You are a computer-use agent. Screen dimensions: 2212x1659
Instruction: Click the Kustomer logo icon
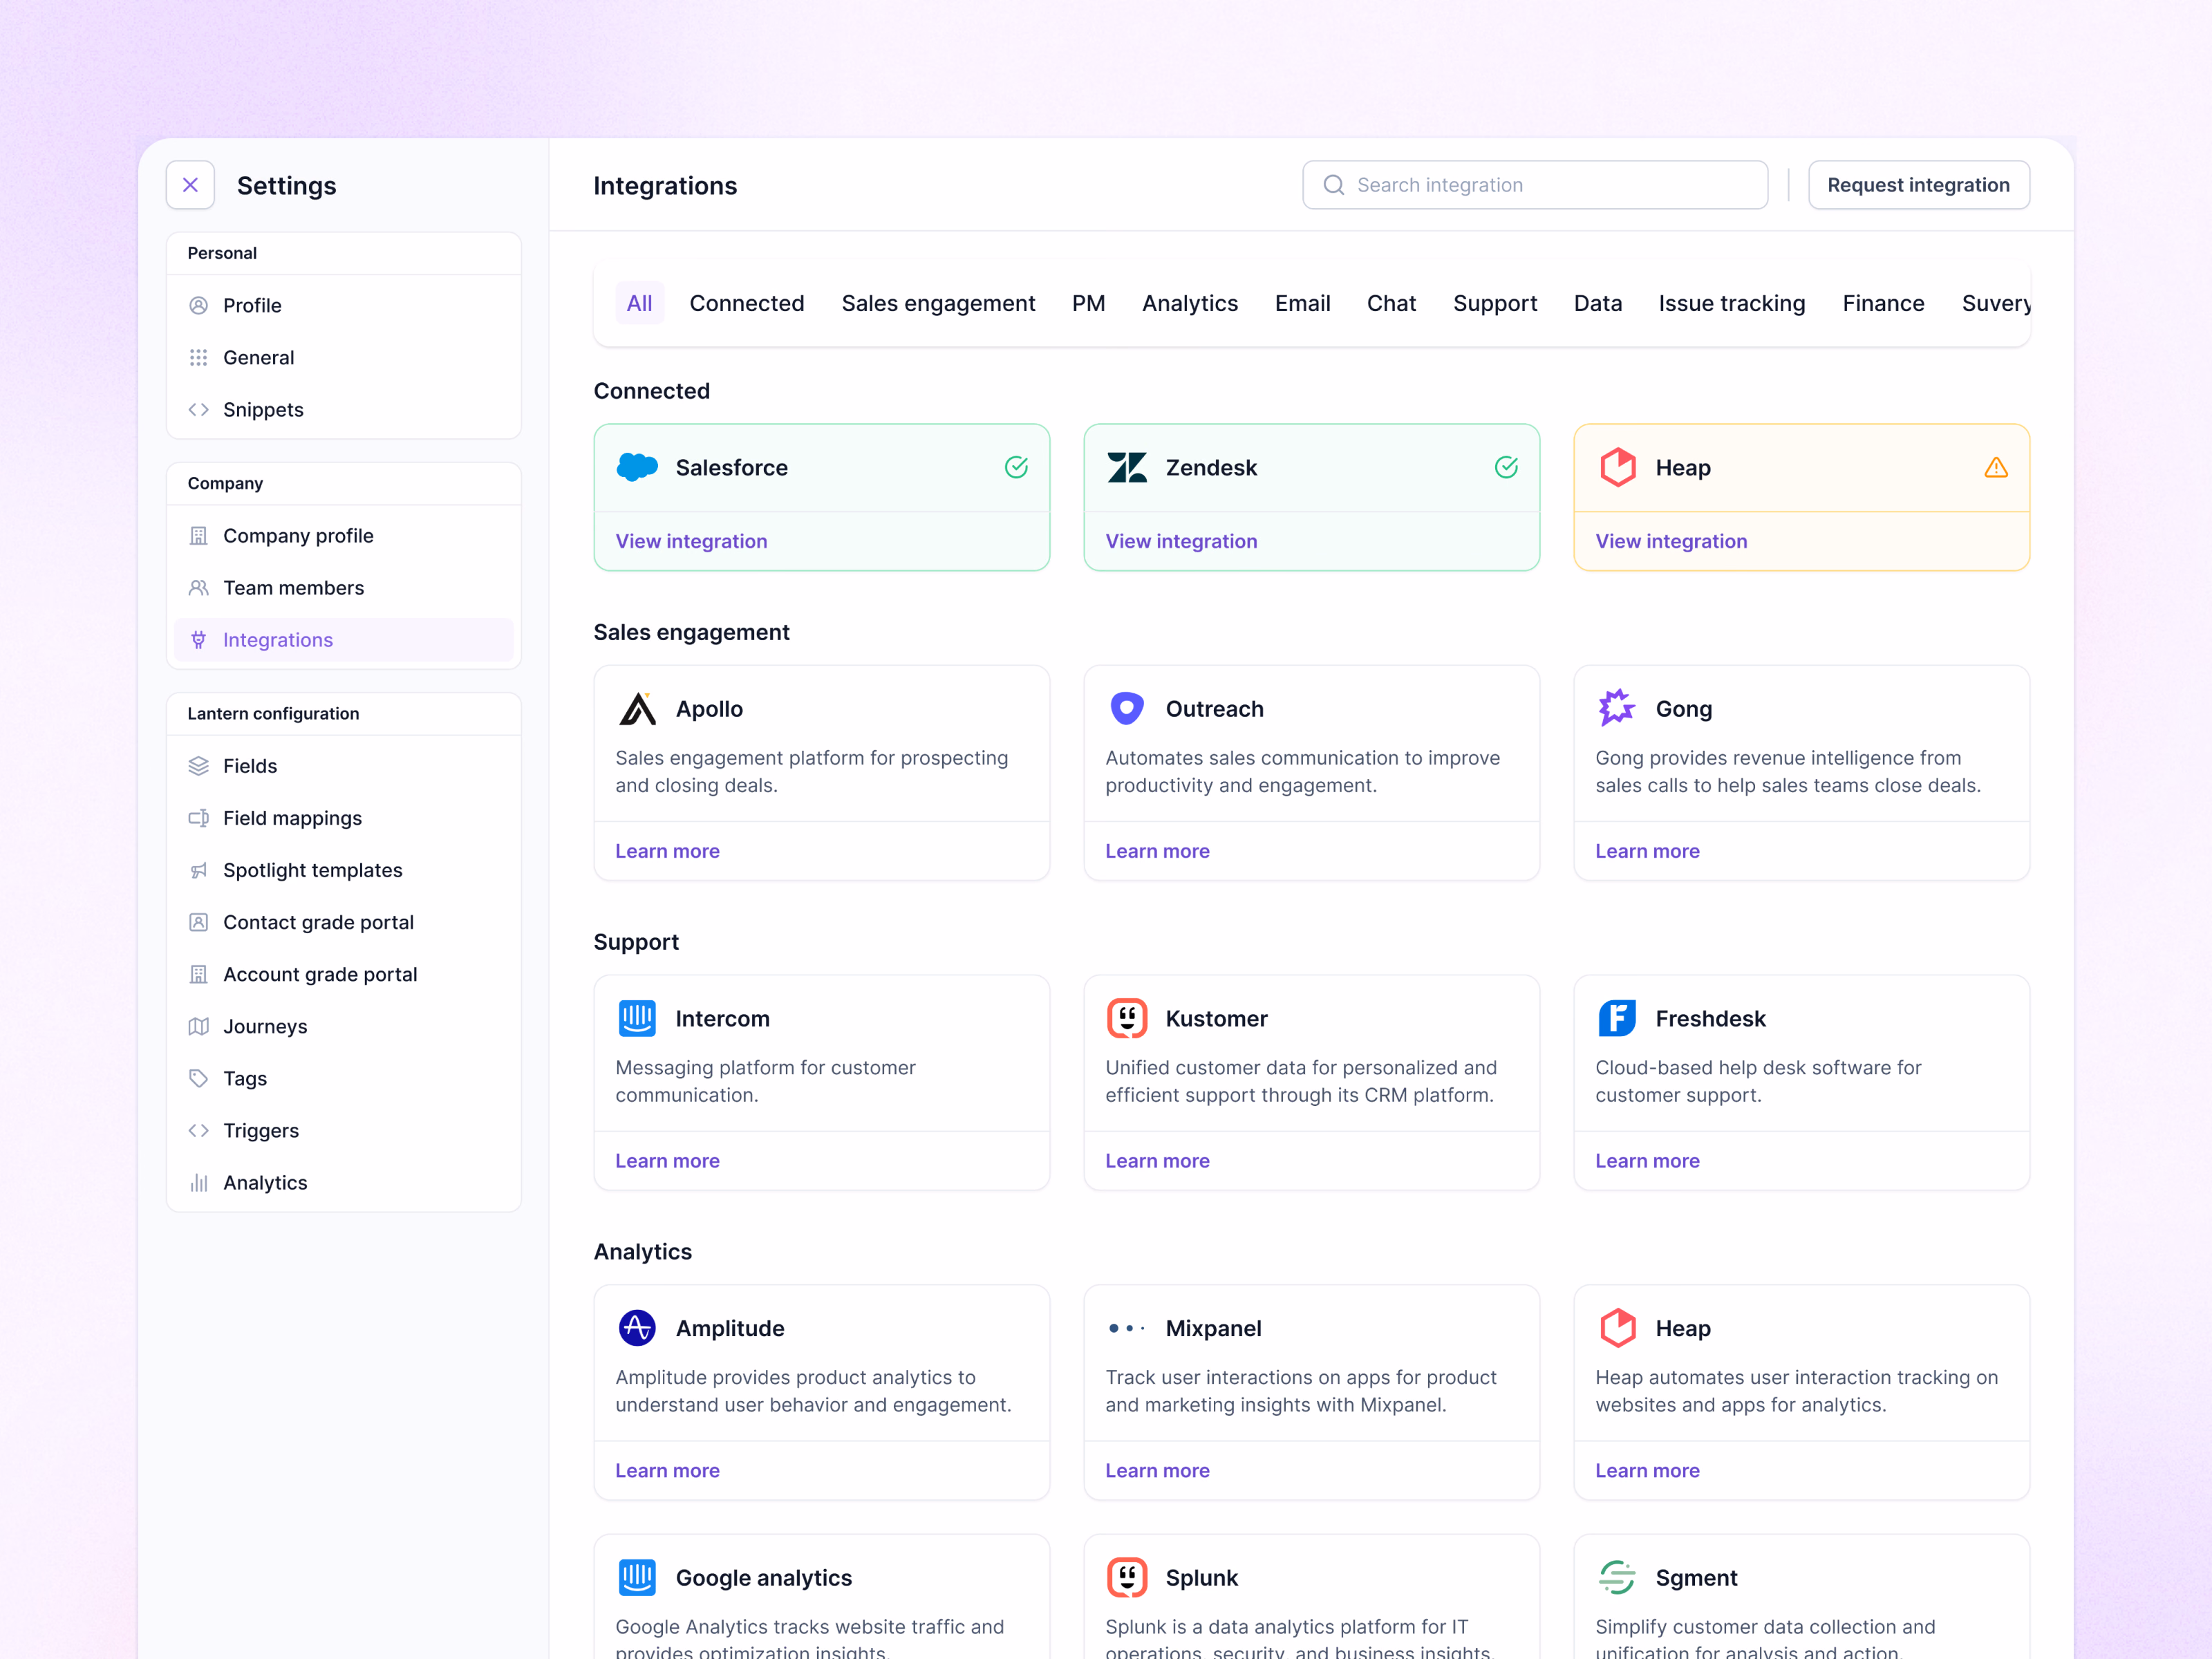(x=1127, y=1018)
